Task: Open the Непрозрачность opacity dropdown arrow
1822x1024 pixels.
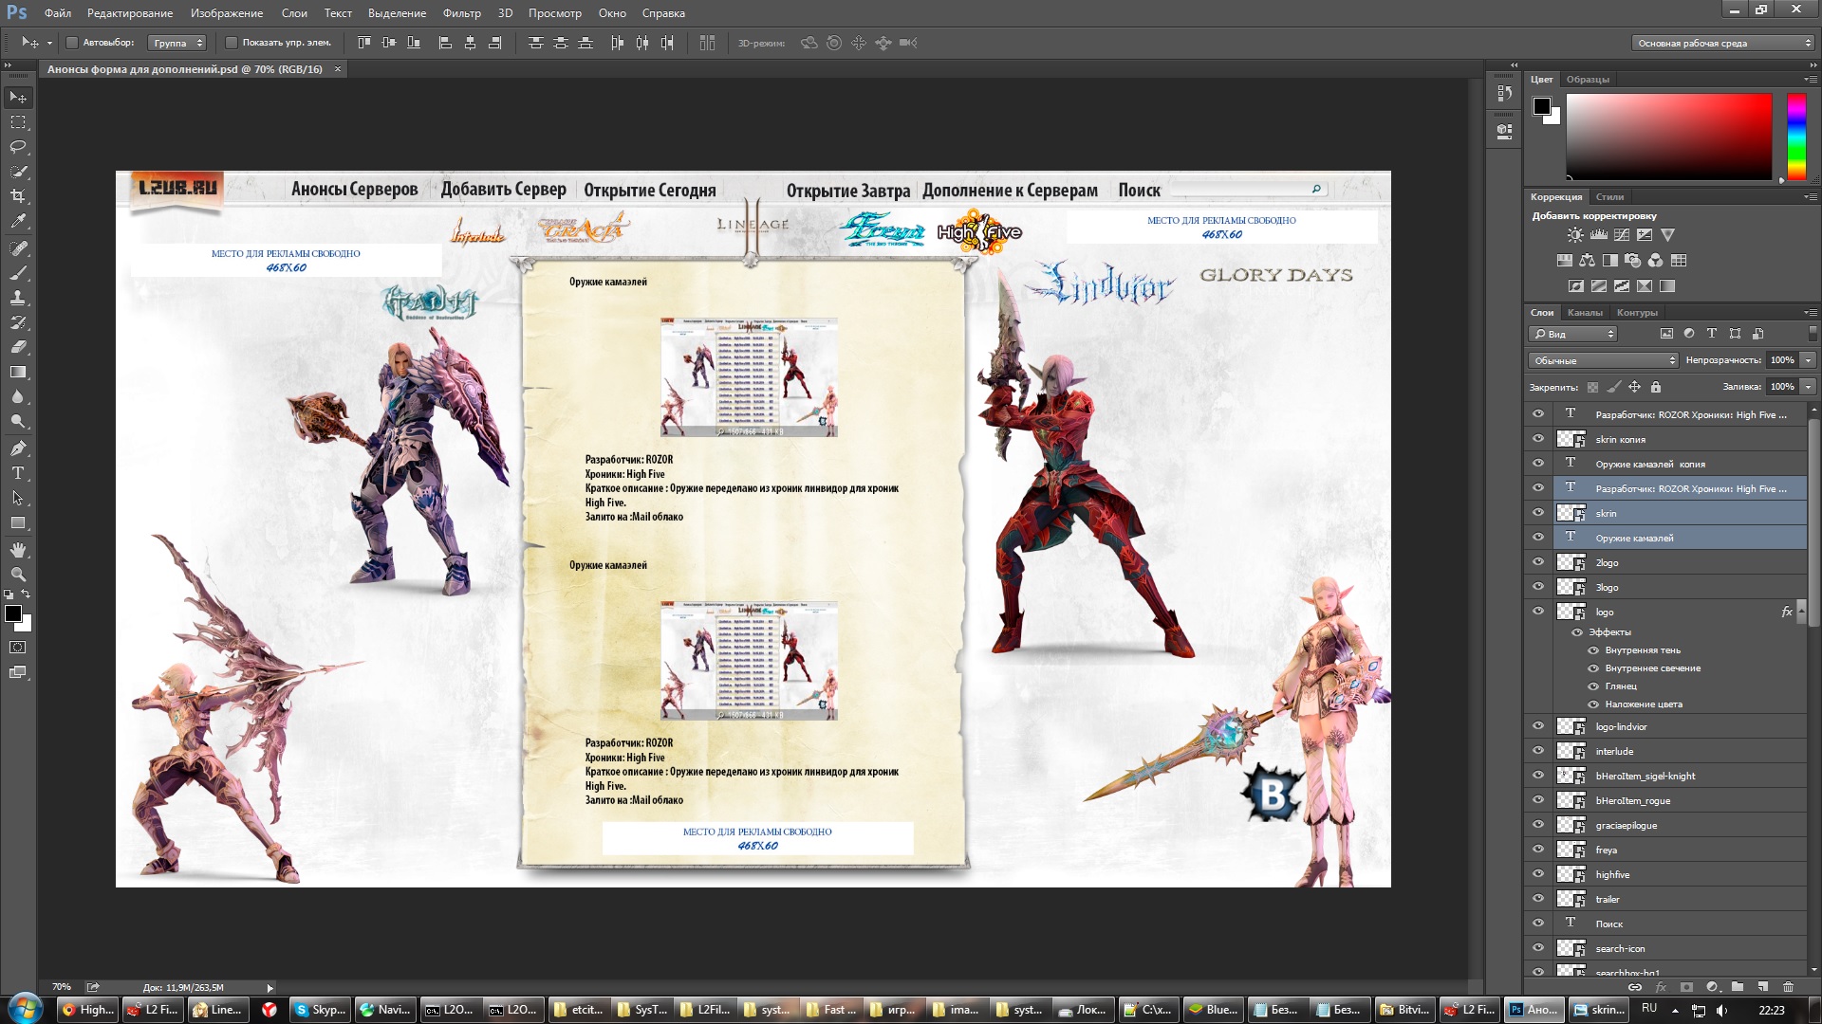Action: coord(1808,360)
